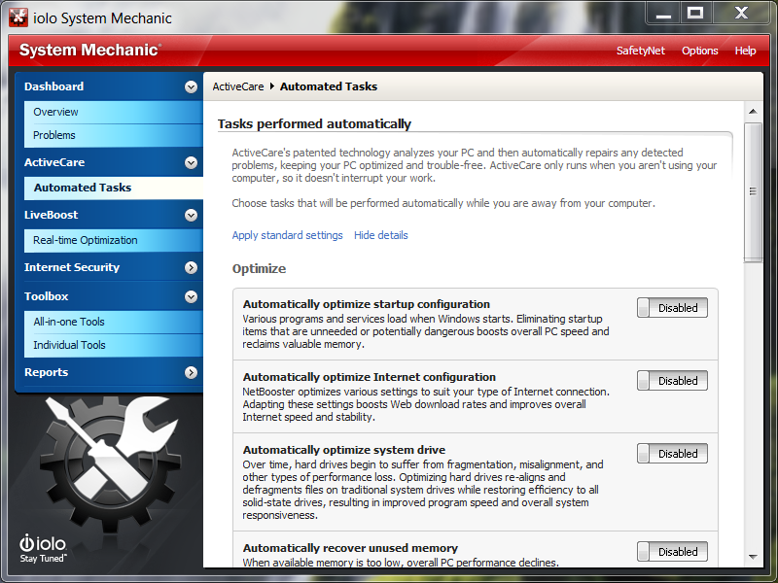Click the Apply standard settings link
The width and height of the screenshot is (778, 583).
(x=287, y=235)
